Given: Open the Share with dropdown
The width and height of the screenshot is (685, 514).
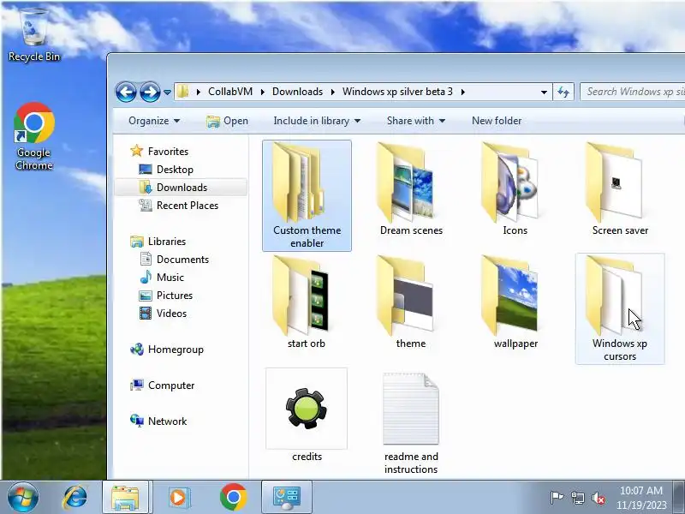Looking at the screenshot, I should pyautogui.click(x=416, y=121).
